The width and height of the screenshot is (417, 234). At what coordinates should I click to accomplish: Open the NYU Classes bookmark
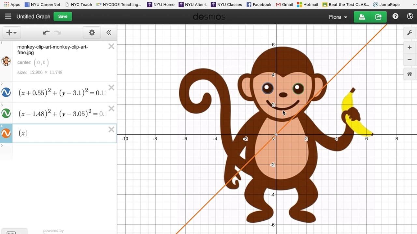pyautogui.click(x=226, y=5)
